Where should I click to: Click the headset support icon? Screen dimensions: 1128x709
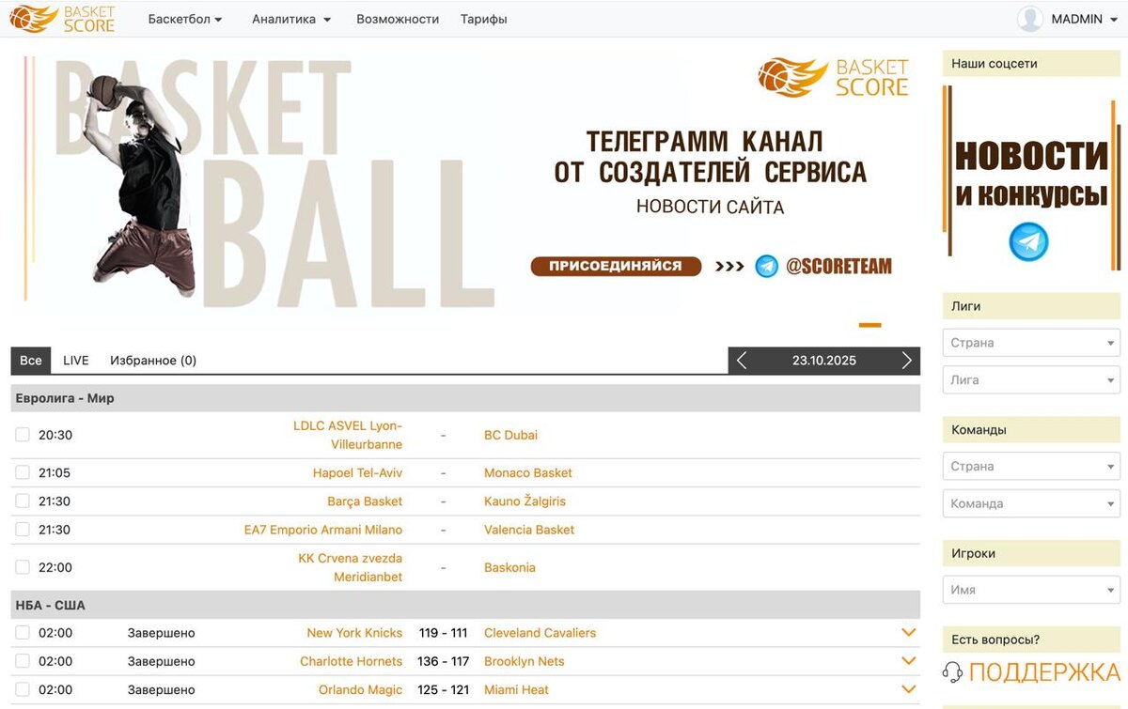(x=952, y=672)
